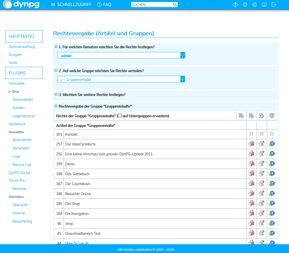Expand section '3. Möchten Sie weitere Rechte festlegen?'

tap(92, 95)
